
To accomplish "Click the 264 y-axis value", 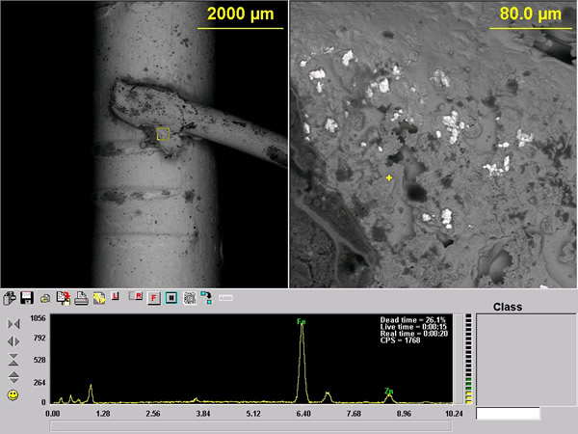I will click(x=39, y=383).
